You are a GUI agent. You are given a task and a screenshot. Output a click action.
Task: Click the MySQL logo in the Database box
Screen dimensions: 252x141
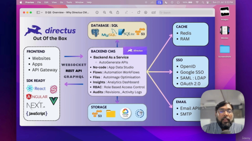coord(109,33)
